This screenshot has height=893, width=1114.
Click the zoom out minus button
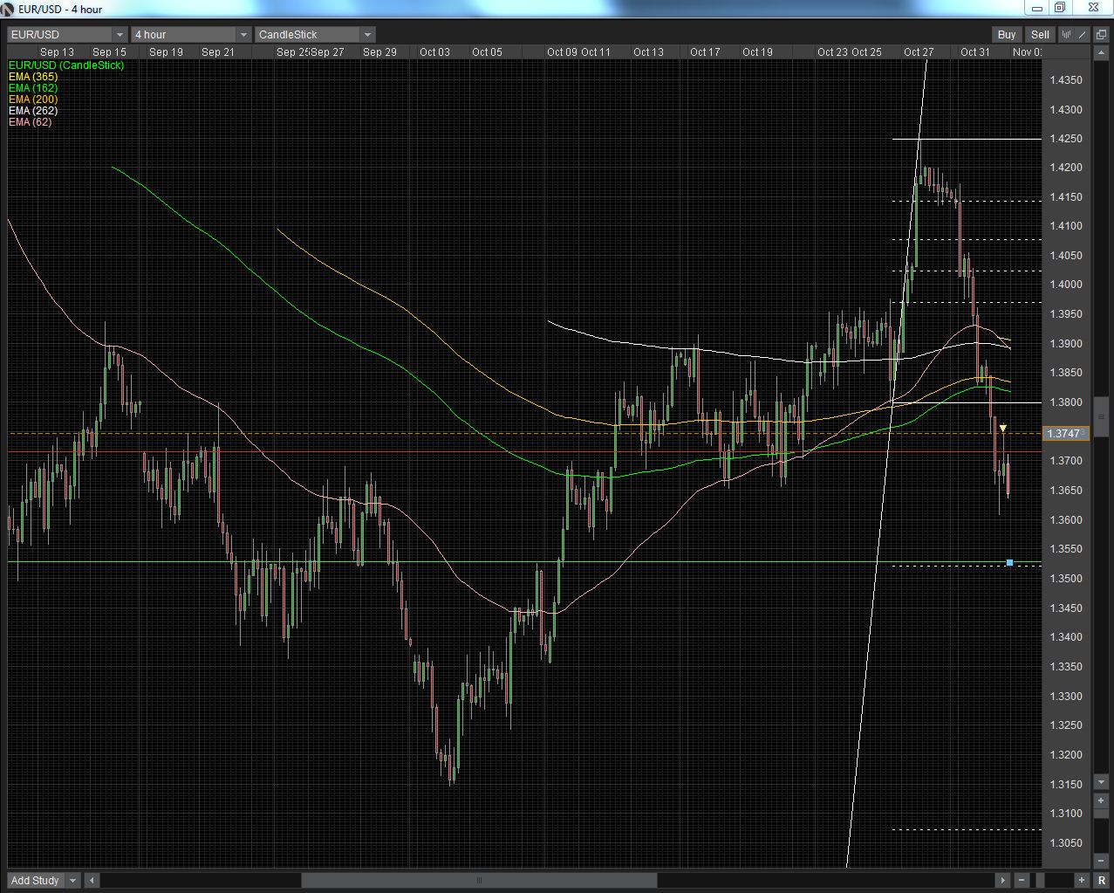click(1021, 880)
